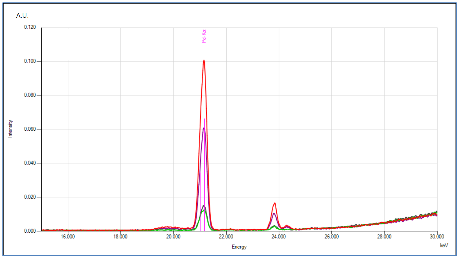The height and width of the screenshot is (260, 460).
Task: Click the keV unit label
Action: [444, 245]
